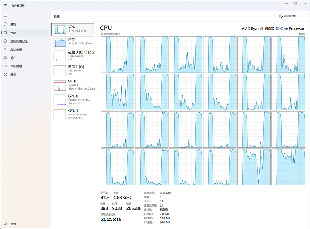Open the 服务 services icon

5,74
